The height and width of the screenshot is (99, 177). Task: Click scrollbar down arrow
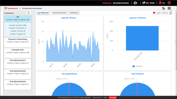point(176,95)
